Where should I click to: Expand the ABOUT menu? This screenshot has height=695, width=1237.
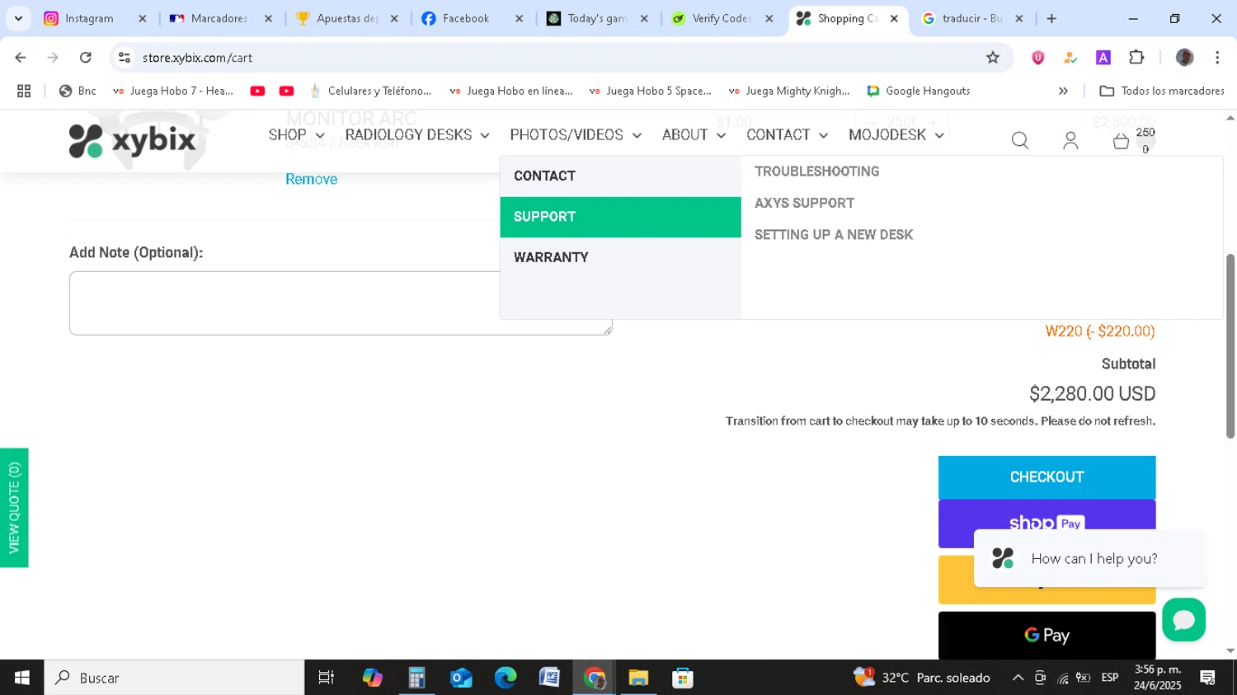point(694,135)
